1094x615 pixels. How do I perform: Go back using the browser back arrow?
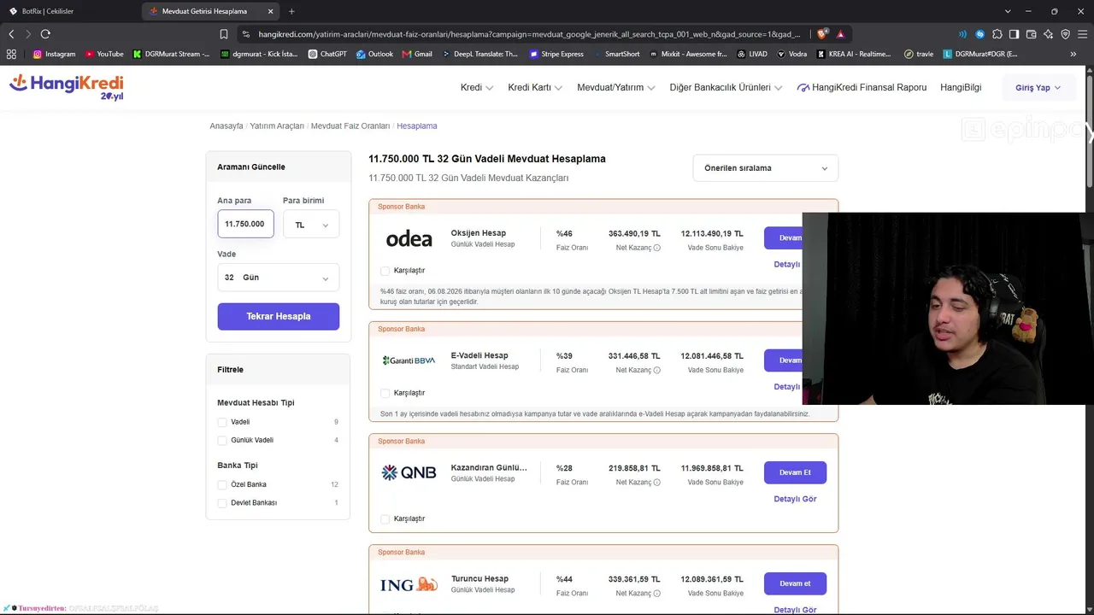[x=11, y=34]
